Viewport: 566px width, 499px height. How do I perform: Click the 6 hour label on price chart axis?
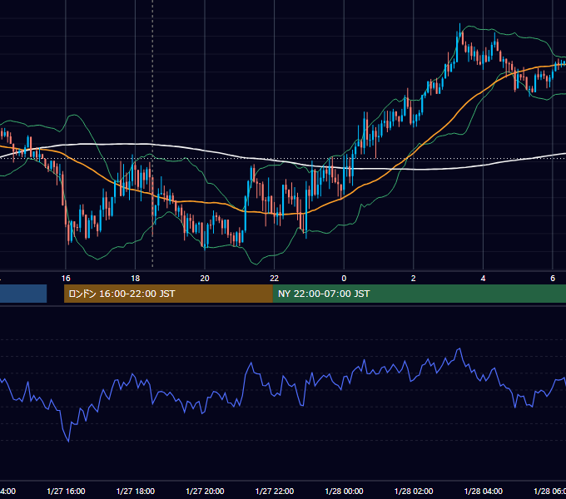coord(553,279)
